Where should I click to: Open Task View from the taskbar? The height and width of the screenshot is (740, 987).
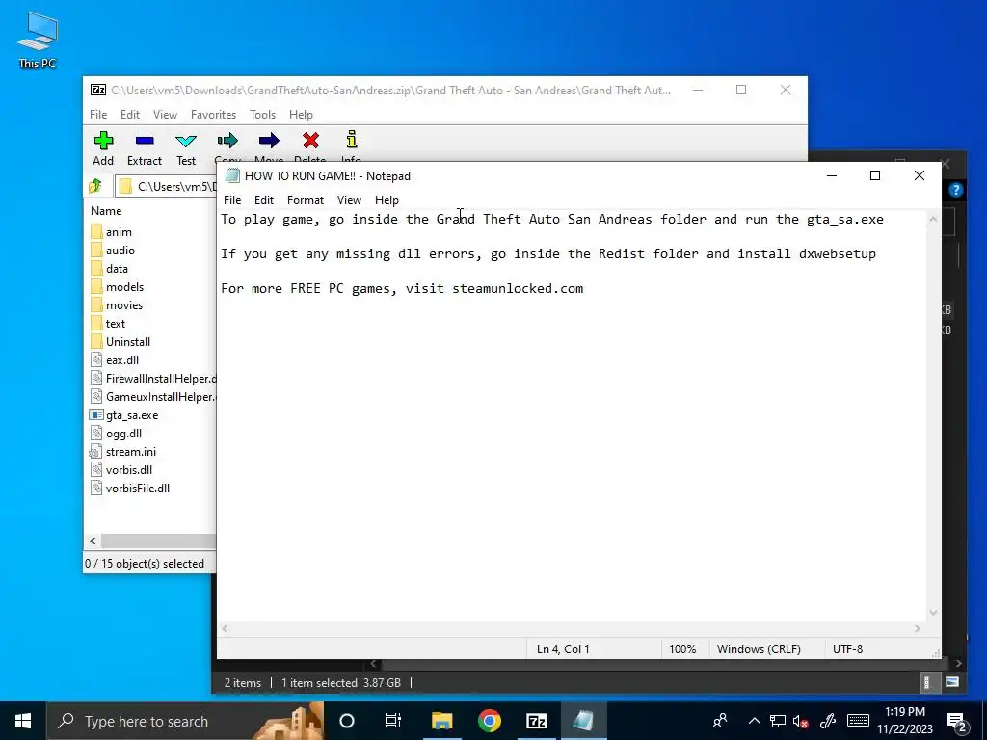[393, 721]
